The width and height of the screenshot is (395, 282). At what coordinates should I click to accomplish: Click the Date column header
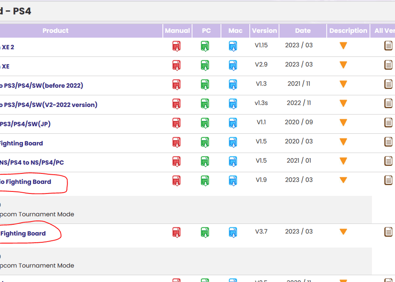(x=303, y=31)
